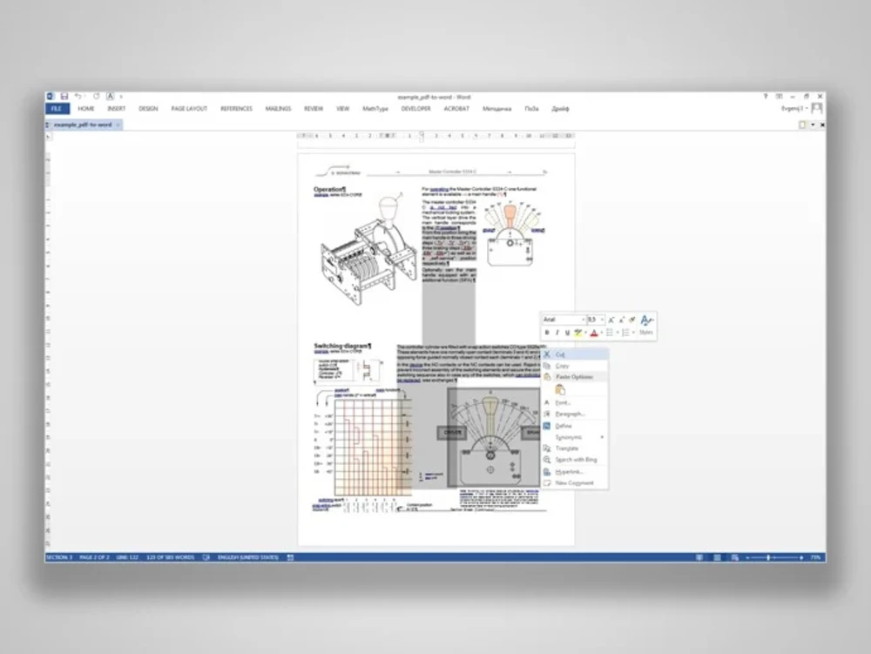Click the user account picture icon
Screen dimensions: 871x654
[817, 108]
